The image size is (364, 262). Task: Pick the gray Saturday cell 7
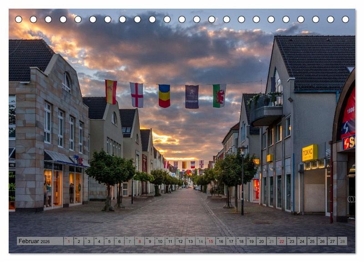(x=129, y=241)
